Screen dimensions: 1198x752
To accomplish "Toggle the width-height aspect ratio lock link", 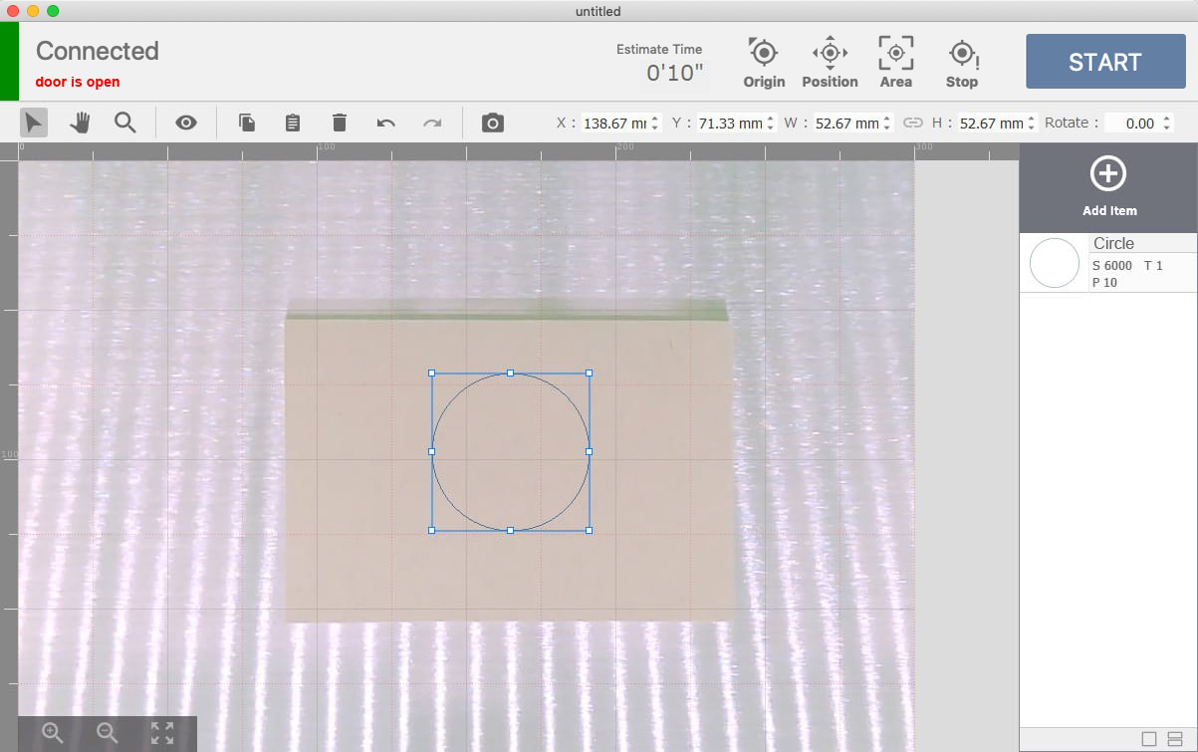I will tap(913, 124).
